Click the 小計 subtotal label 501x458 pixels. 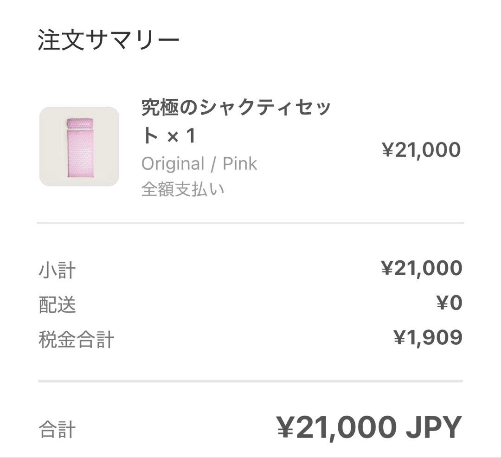point(57,270)
